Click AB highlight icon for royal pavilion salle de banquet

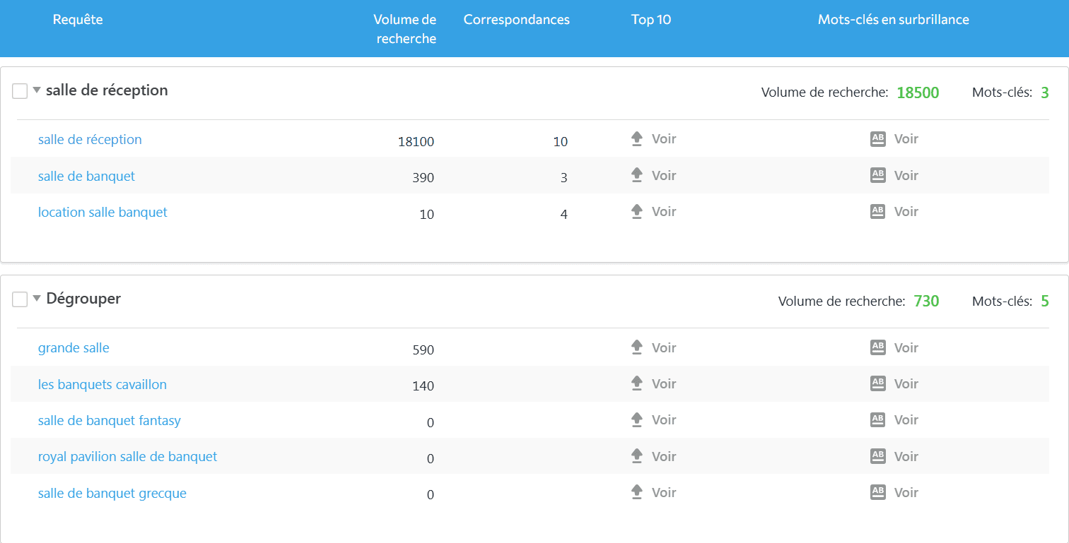(877, 456)
